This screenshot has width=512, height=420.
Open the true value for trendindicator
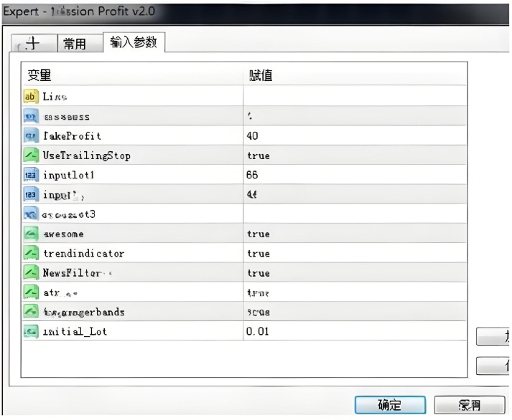258,254
